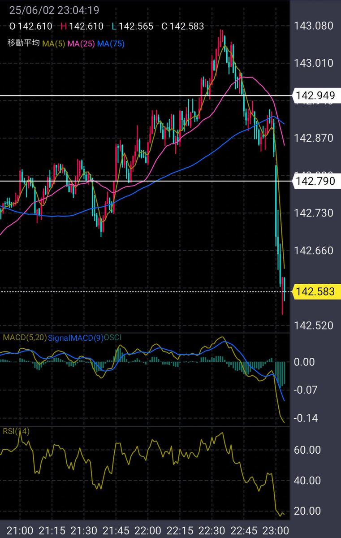This screenshot has width=341, height=538.
Task: Tap the low price L 142.565
Action: tap(133, 26)
